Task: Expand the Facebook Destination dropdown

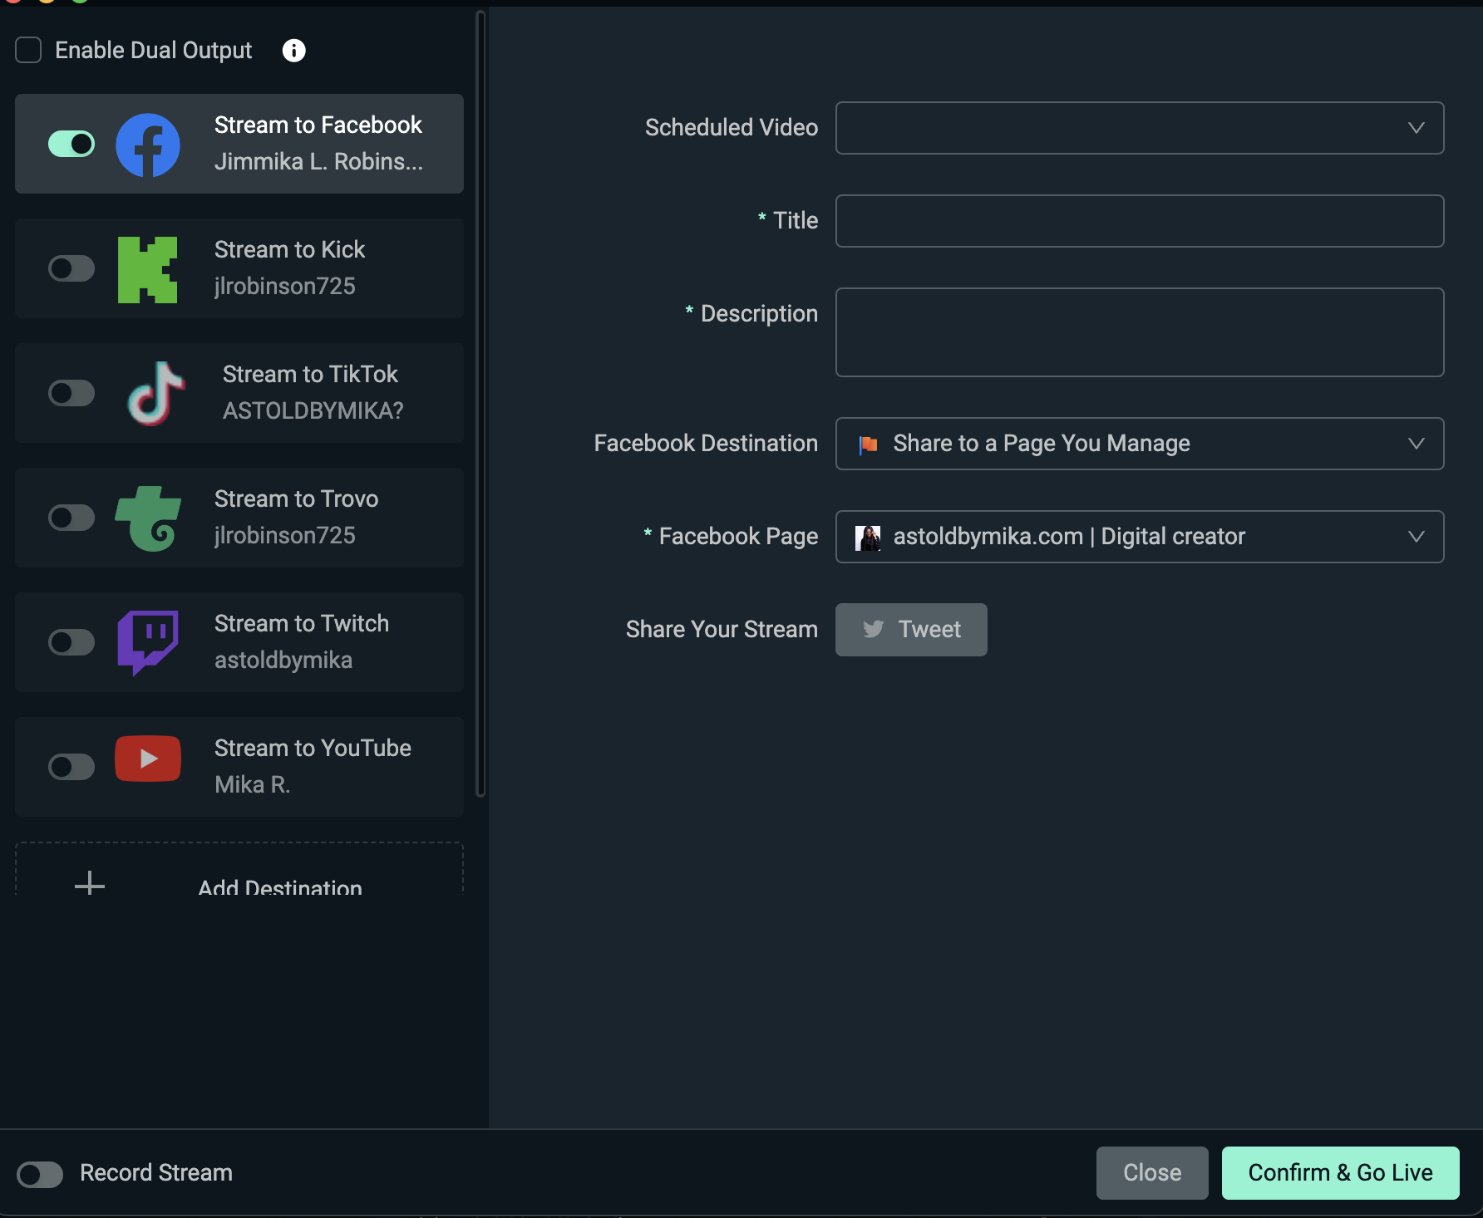Action: point(1139,444)
